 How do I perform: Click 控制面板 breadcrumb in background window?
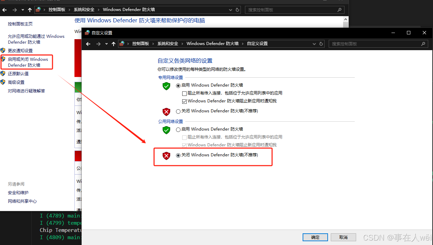pos(57,10)
